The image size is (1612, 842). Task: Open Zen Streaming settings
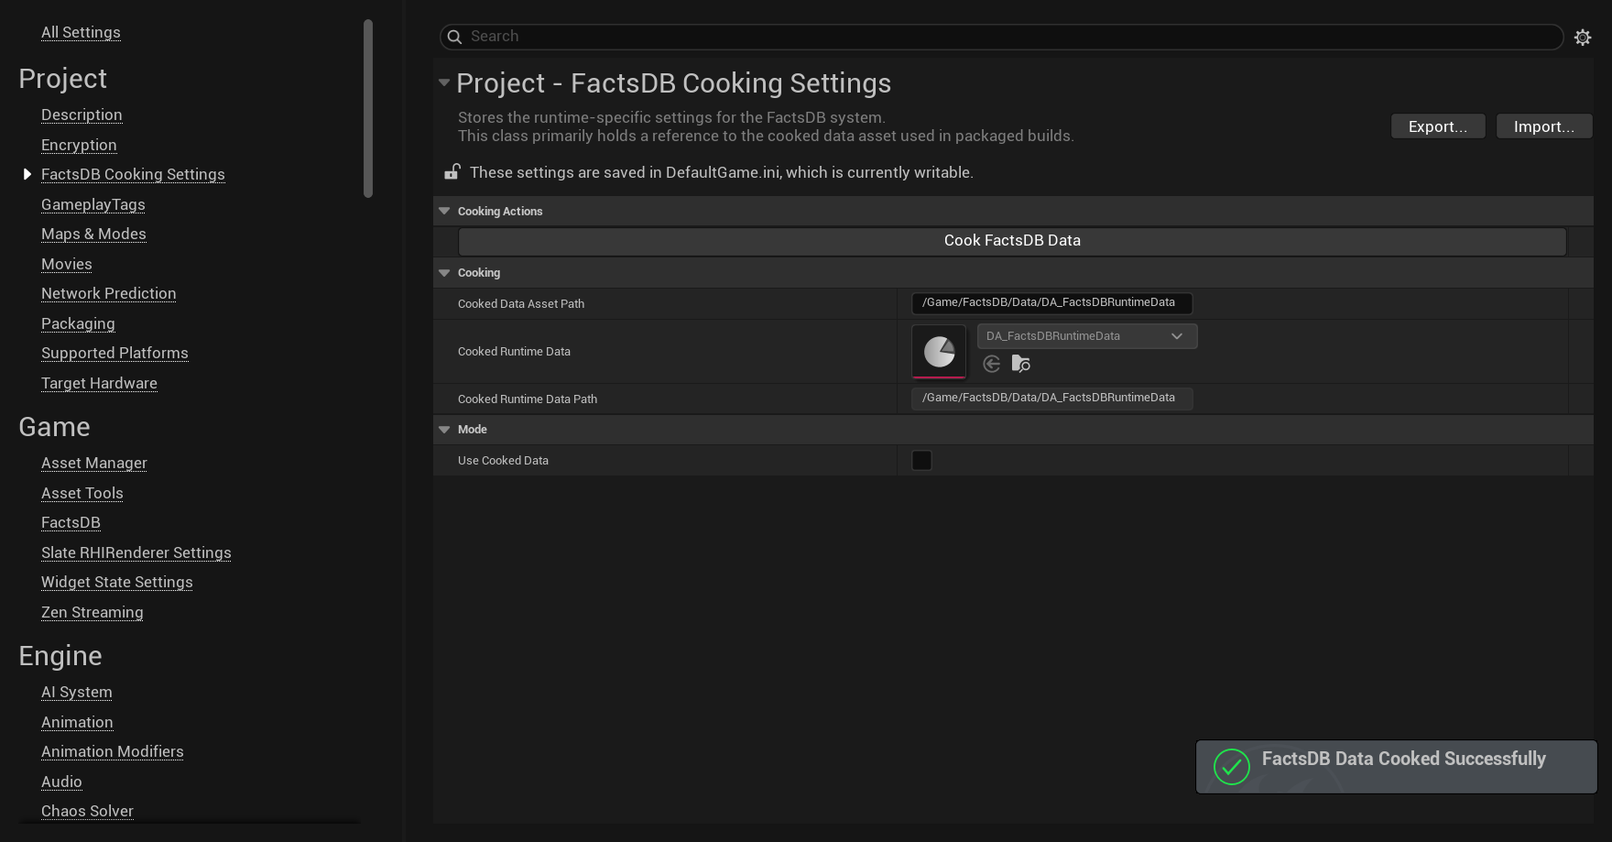tap(92, 612)
